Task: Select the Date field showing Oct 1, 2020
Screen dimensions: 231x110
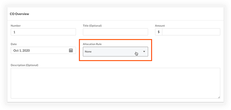Action: point(43,50)
